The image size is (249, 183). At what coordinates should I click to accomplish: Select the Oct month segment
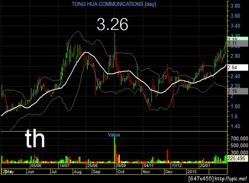pos(129,172)
